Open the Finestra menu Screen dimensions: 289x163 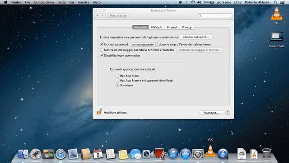tap(83, 2)
